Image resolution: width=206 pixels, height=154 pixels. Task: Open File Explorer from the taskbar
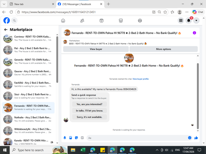73,150
